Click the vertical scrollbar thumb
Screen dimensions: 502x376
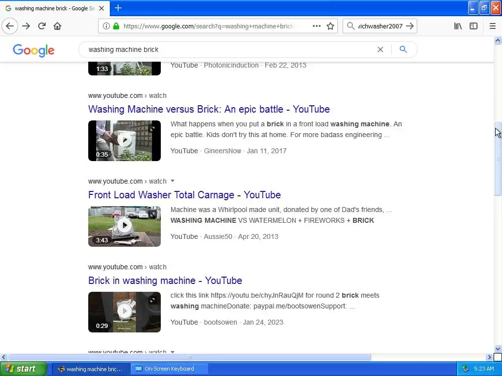point(498,159)
